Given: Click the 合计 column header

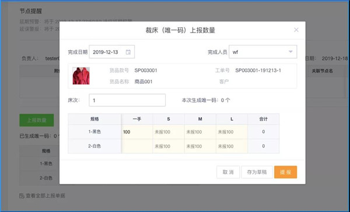Looking at the screenshot, I should [264, 119].
